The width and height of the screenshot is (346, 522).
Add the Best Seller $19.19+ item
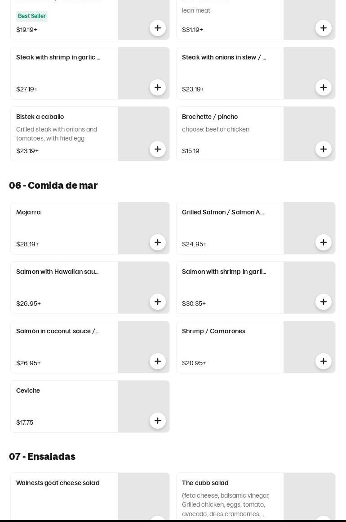pos(157,28)
